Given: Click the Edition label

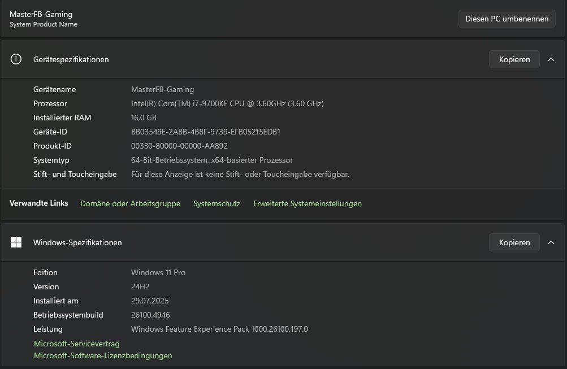Looking at the screenshot, I should click(x=45, y=272).
